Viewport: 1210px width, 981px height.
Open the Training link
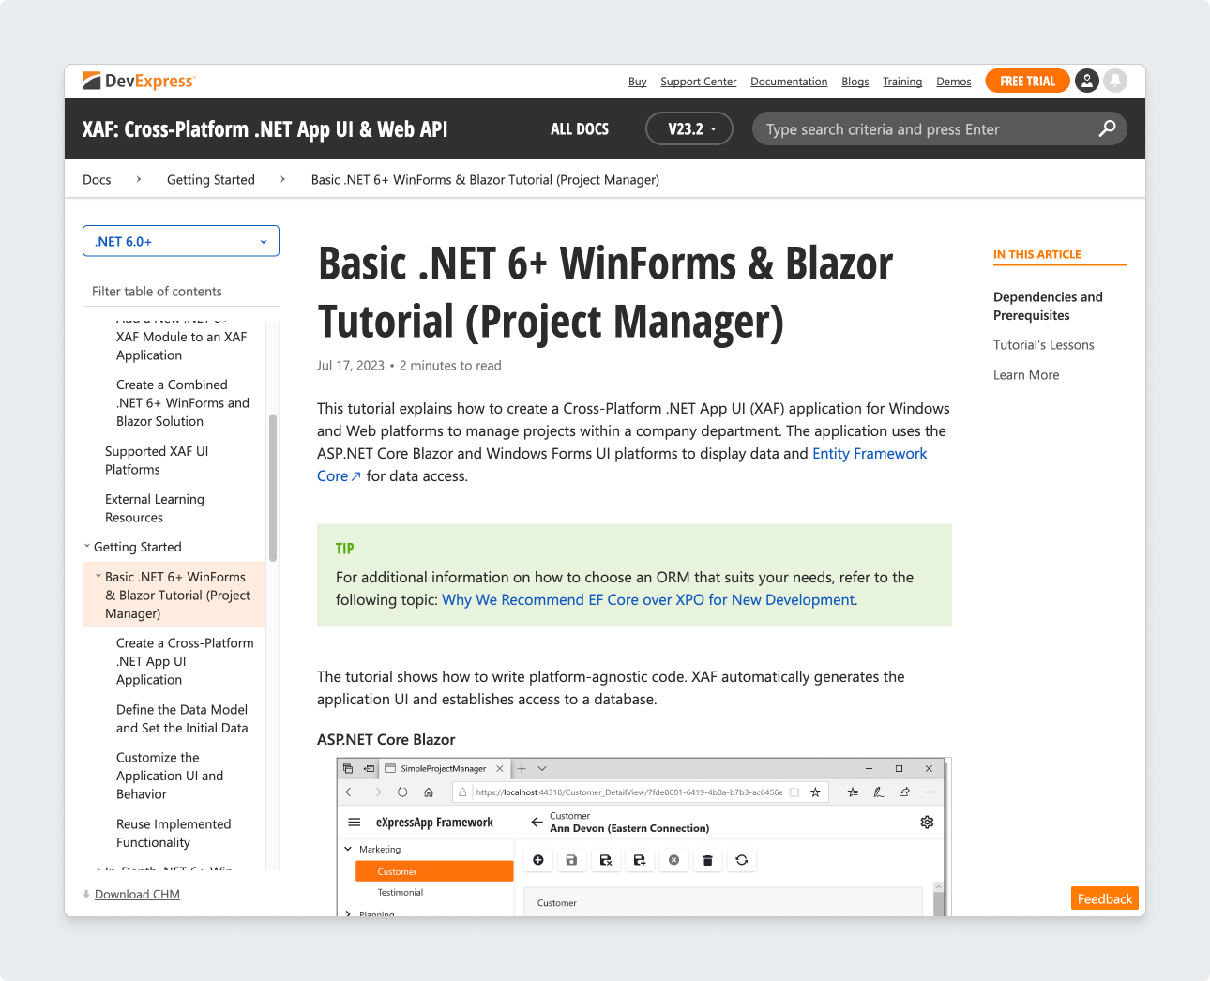click(x=902, y=82)
